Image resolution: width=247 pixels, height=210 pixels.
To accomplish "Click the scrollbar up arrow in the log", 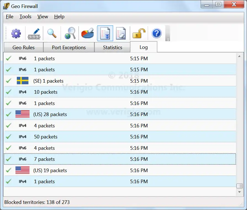I will tap(239, 56).
